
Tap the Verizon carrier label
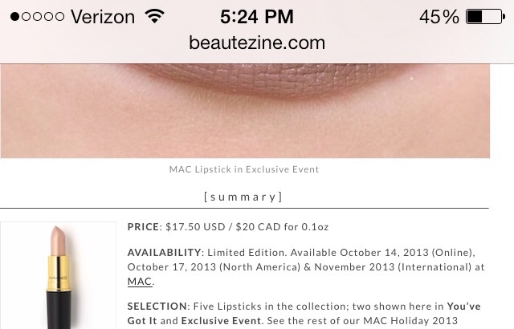pyautogui.click(x=103, y=17)
